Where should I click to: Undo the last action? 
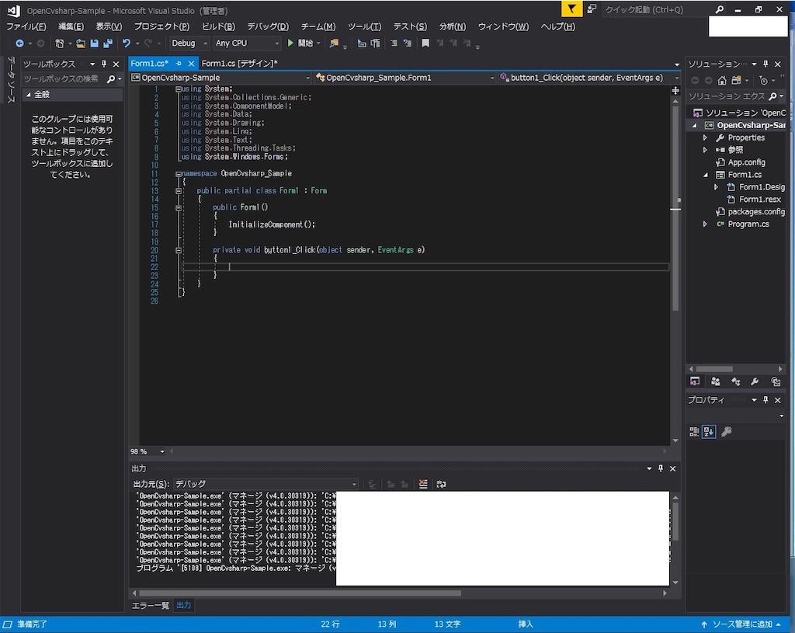[x=127, y=43]
